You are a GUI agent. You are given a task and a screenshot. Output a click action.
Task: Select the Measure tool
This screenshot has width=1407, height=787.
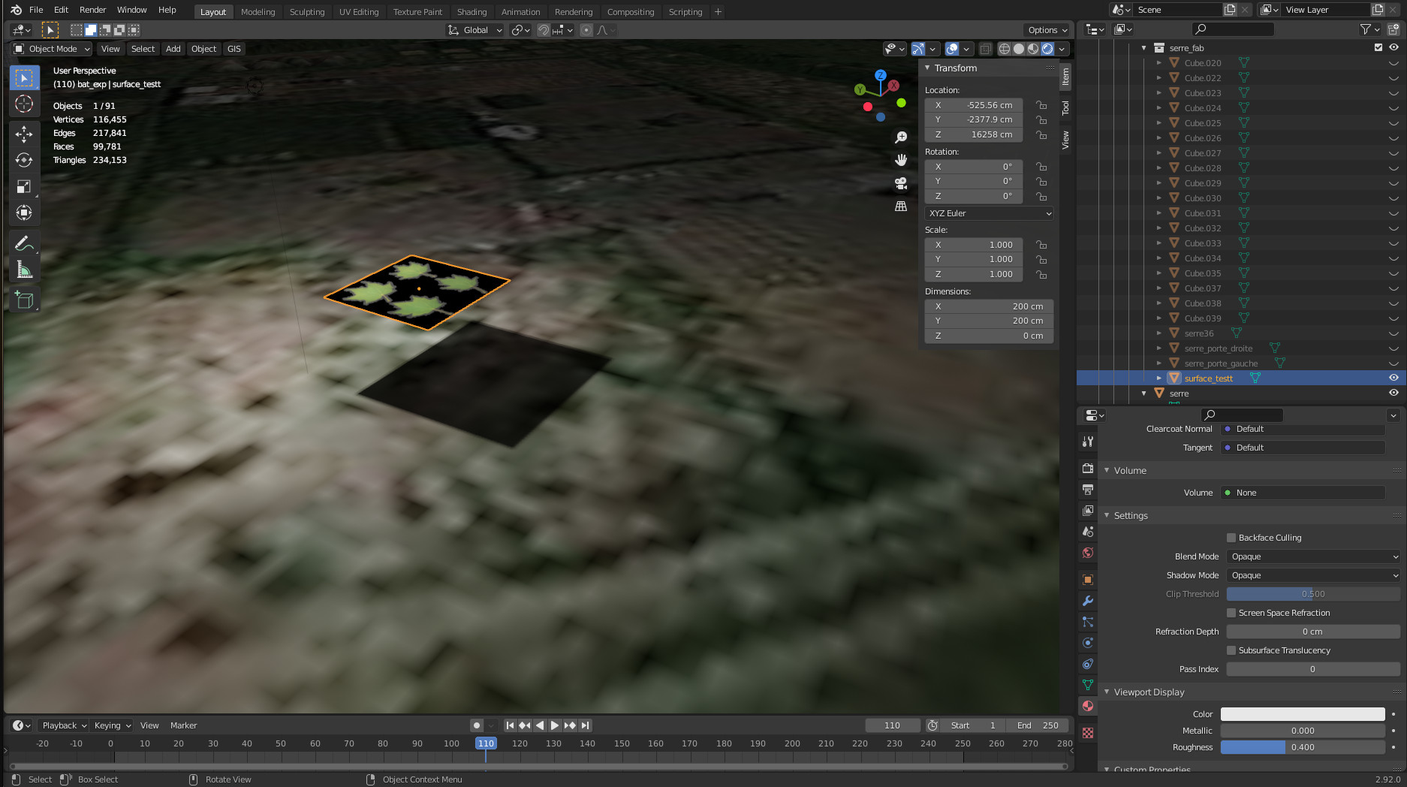24,270
